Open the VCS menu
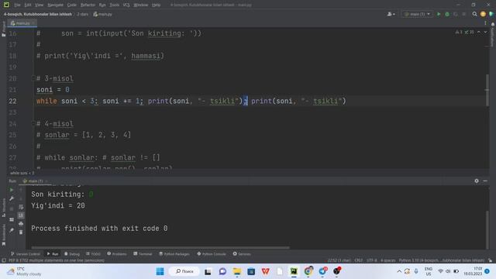This screenshot has height=279, width=496. coord(126,5)
